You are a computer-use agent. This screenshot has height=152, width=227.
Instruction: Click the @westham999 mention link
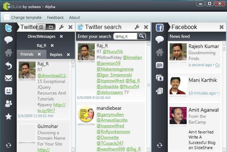coord(111,149)
